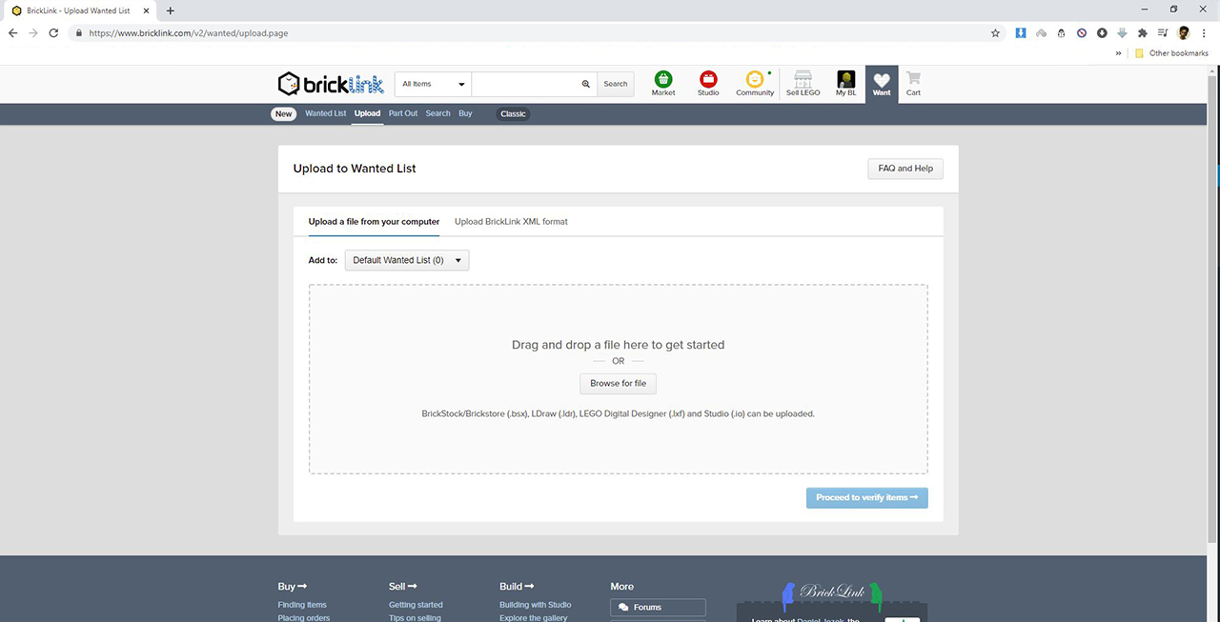Image resolution: width=1220 pixels, height=622 pixels.
Task: Toggle the Classic site version pill
Action: (513, 113)
